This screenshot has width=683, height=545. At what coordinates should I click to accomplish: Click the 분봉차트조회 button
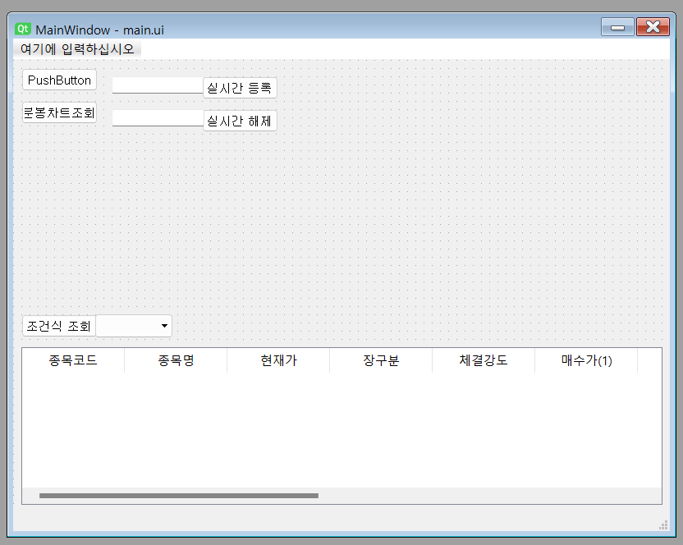pyautogui.click(x=59, y=112)
